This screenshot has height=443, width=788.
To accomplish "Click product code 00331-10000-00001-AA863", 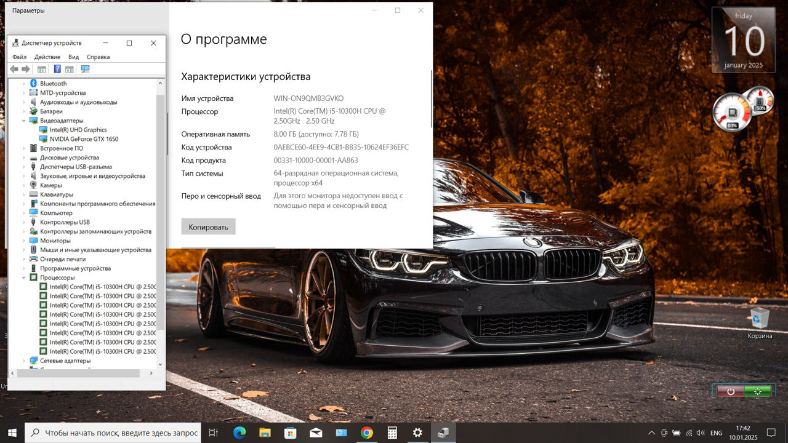I will 316,161.
